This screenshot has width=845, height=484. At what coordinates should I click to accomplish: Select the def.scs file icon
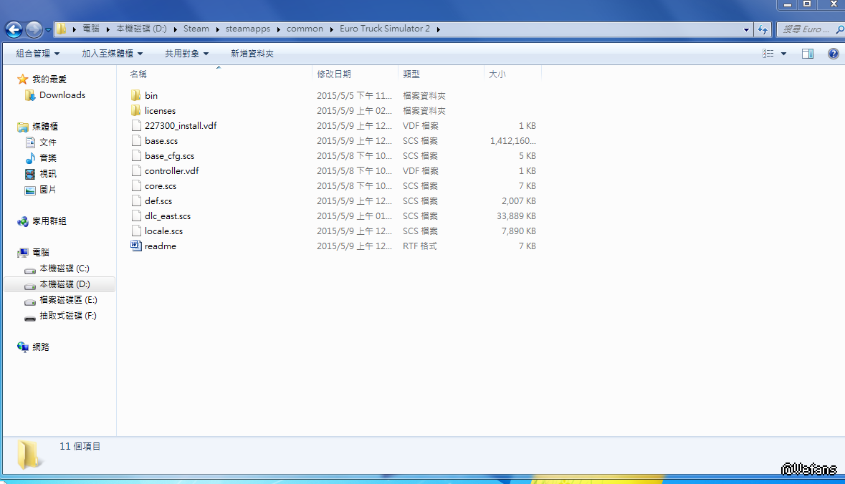click(x=135, y=200)
